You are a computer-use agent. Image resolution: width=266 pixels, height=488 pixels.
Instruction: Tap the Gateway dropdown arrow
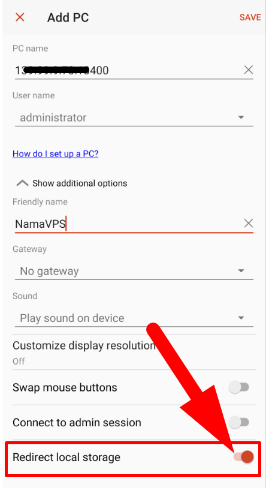coord(241,271)
